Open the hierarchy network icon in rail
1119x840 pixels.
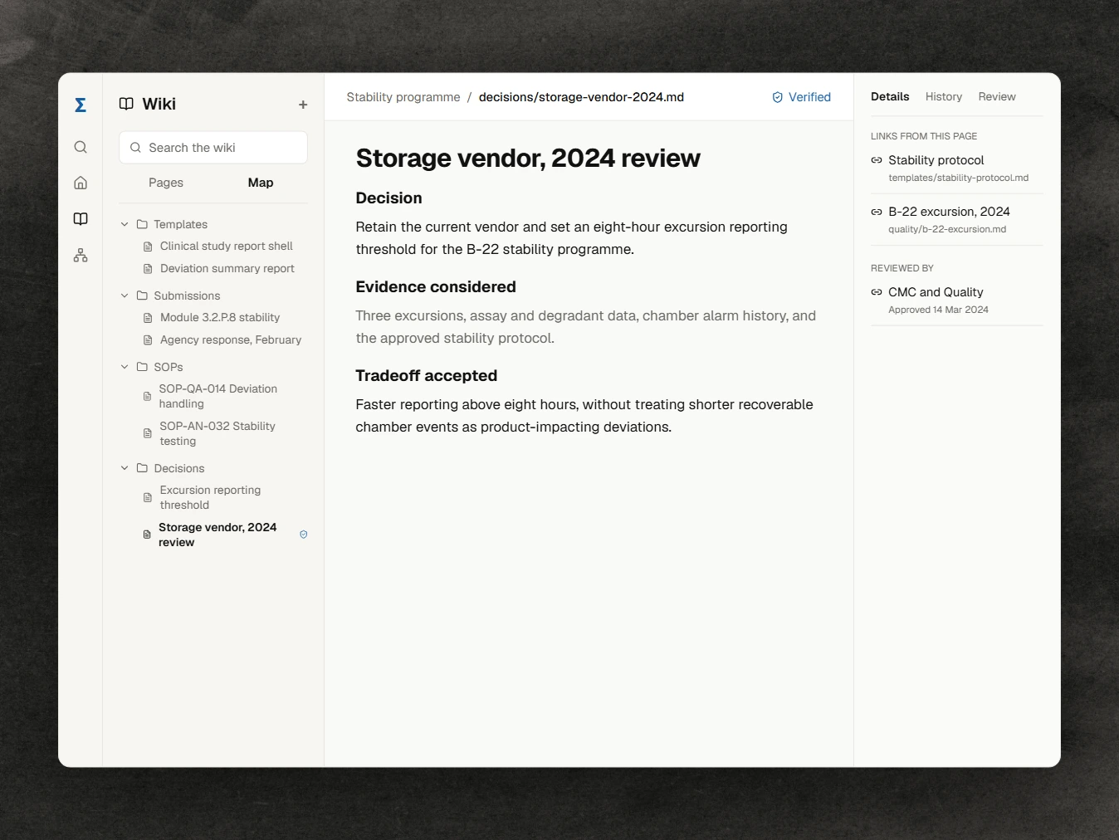pos(81,255)
